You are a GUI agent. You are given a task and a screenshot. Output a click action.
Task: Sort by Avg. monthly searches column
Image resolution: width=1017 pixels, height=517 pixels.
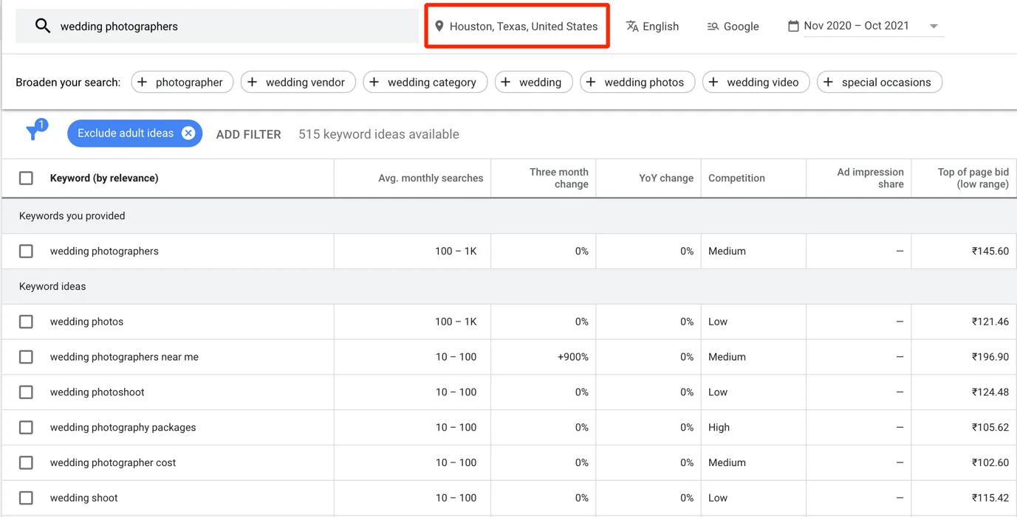[x=430, y=178]
